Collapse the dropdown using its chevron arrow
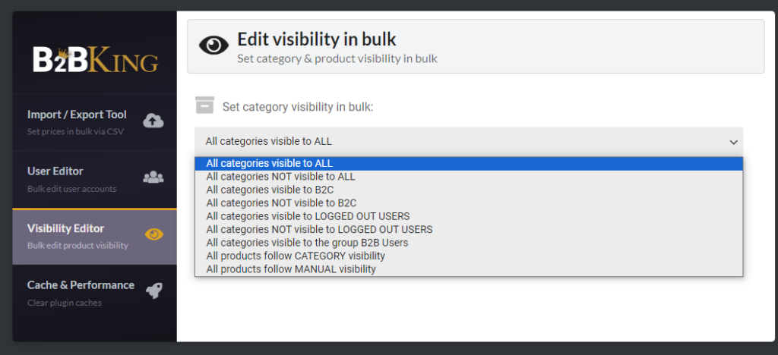The width and height of the screenshot is (778, 355). [733, 142]
